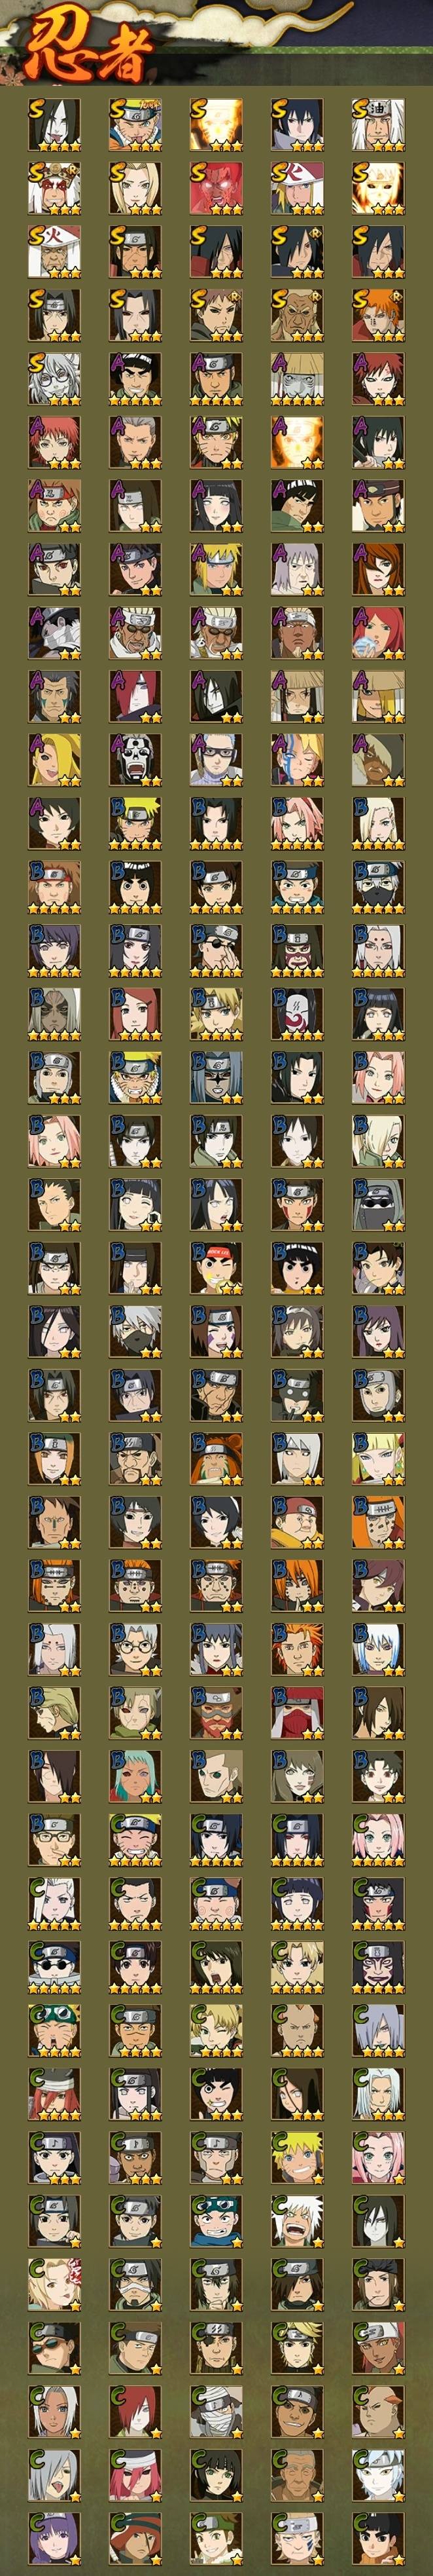
Task: Choose the C-rank screaming kid with green goggles
Action: click(54, 2029)
